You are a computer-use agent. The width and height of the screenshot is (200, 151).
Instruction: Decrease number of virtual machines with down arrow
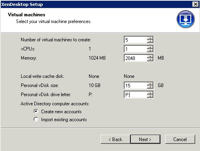pyautogui.click(x=150, y=41)
